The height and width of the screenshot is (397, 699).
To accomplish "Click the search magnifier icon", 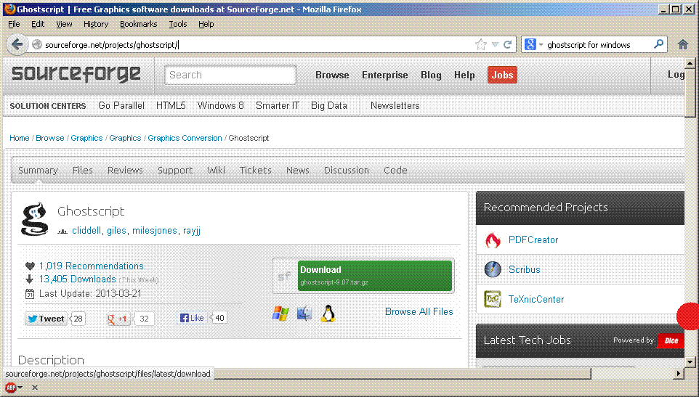I will pos(658,44).
